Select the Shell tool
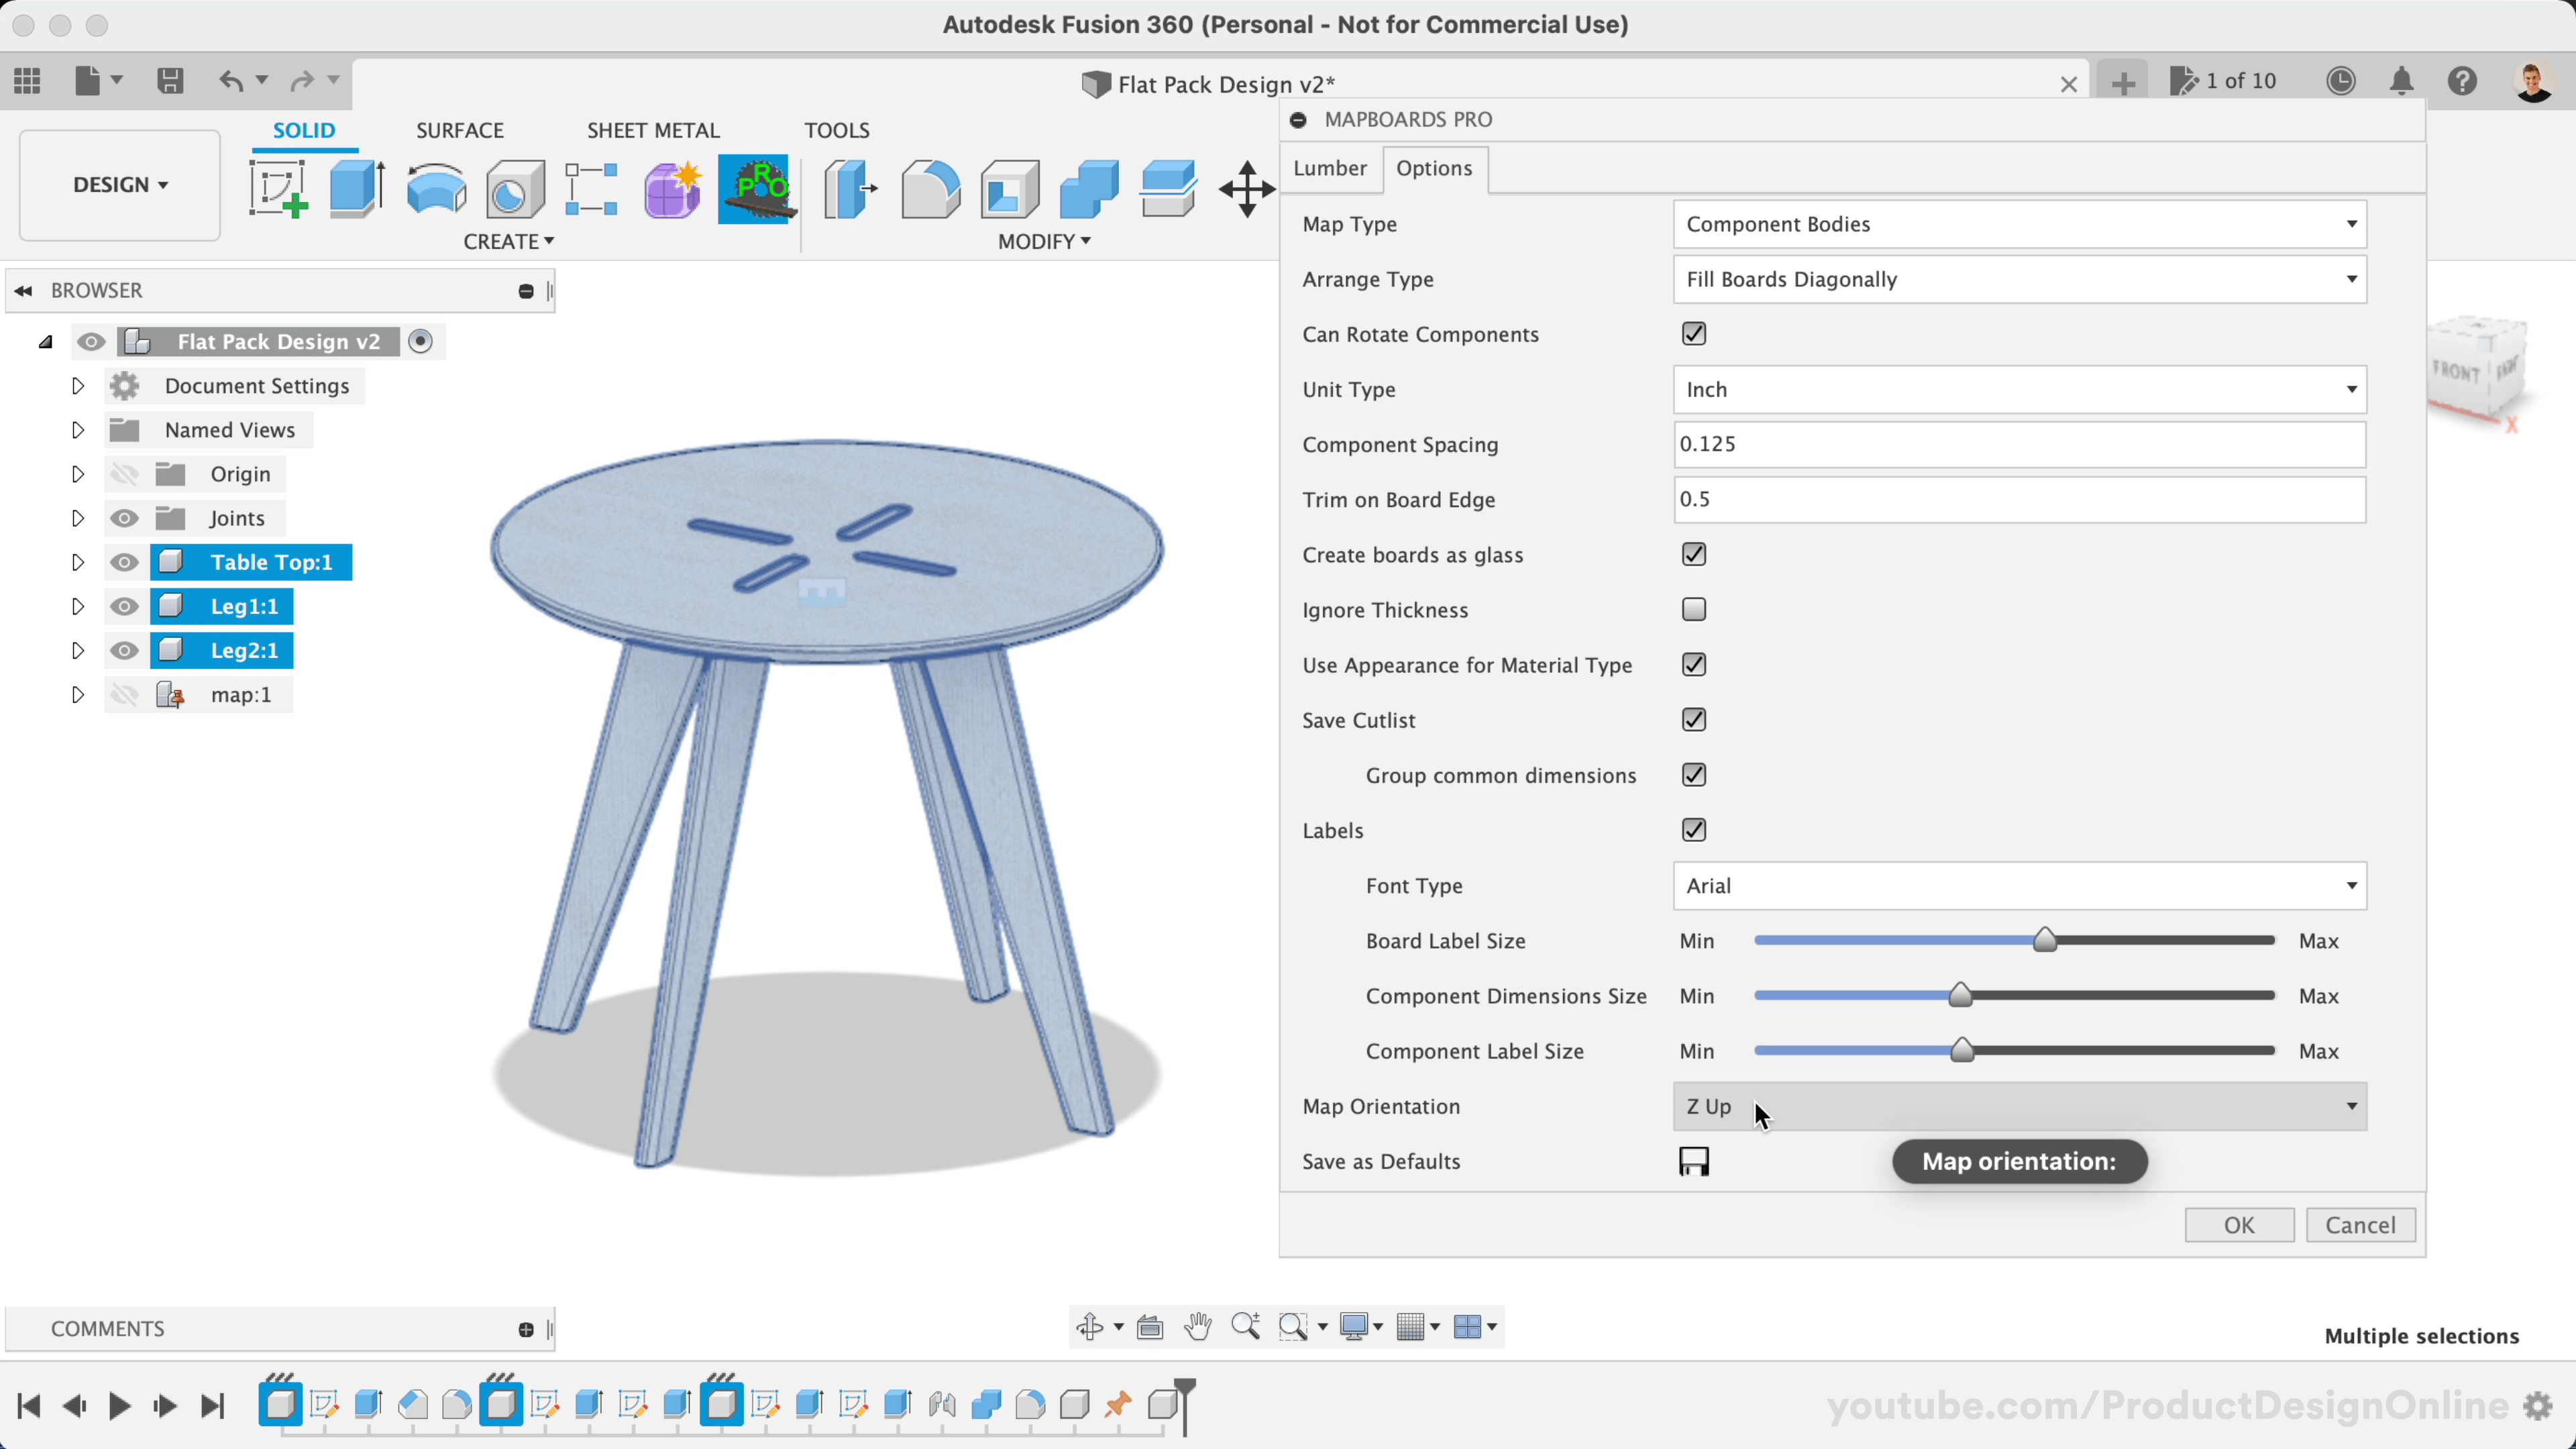 (x=1010, y=189)
